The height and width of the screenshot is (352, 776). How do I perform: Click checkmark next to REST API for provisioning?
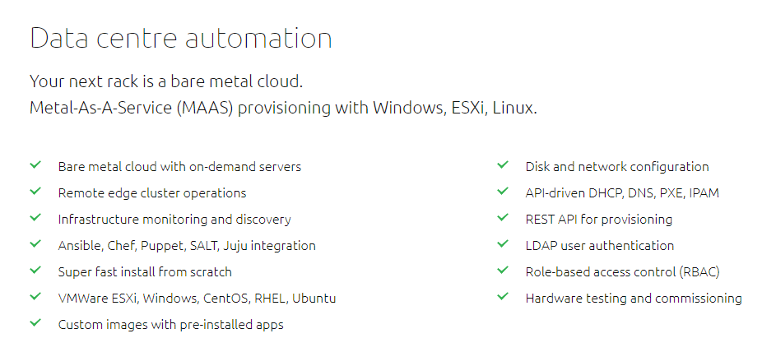pos(503,218)
